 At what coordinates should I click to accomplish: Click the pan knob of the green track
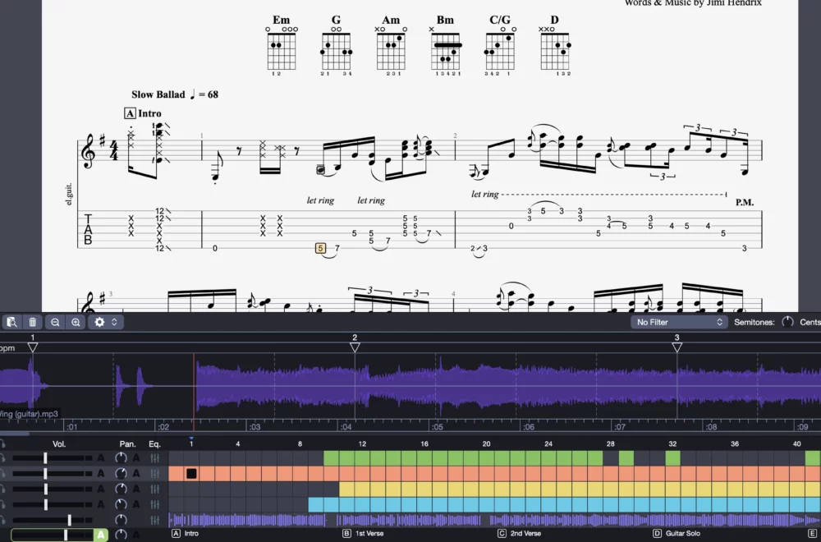121,457
